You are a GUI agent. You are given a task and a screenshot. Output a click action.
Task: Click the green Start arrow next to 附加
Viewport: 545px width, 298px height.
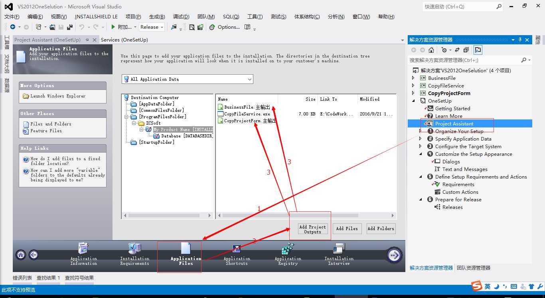[113, 27]
